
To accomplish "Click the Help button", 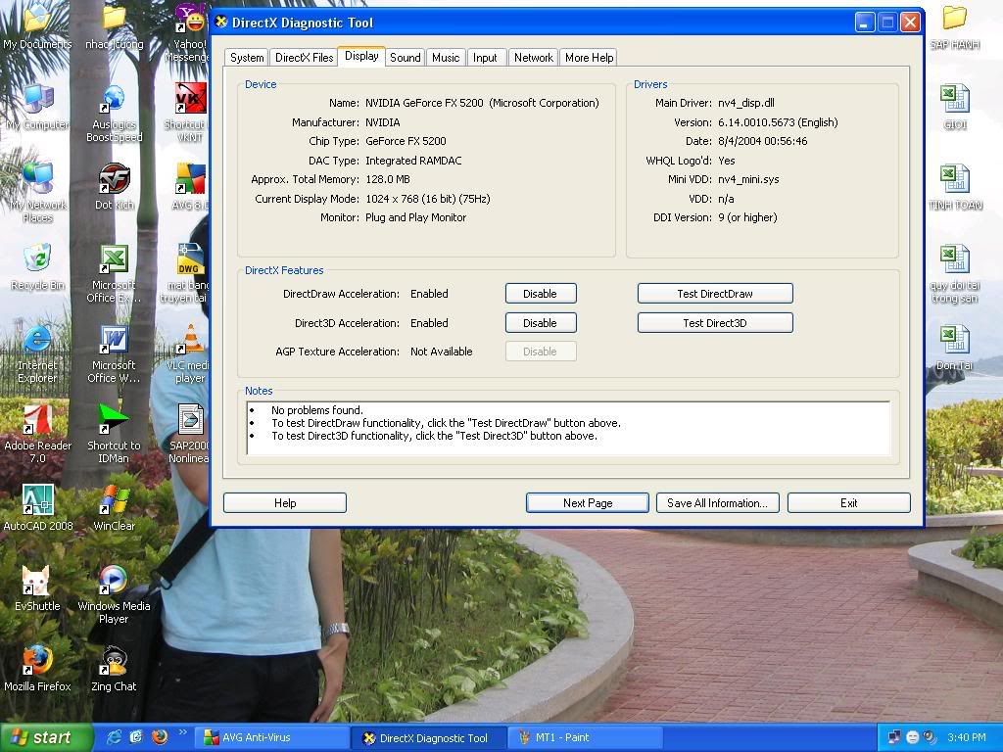I will click(285, 503).
